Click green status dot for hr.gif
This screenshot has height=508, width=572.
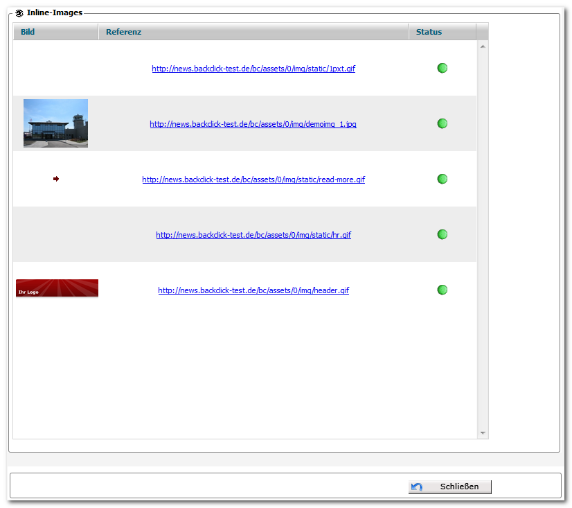pos(442,234)
